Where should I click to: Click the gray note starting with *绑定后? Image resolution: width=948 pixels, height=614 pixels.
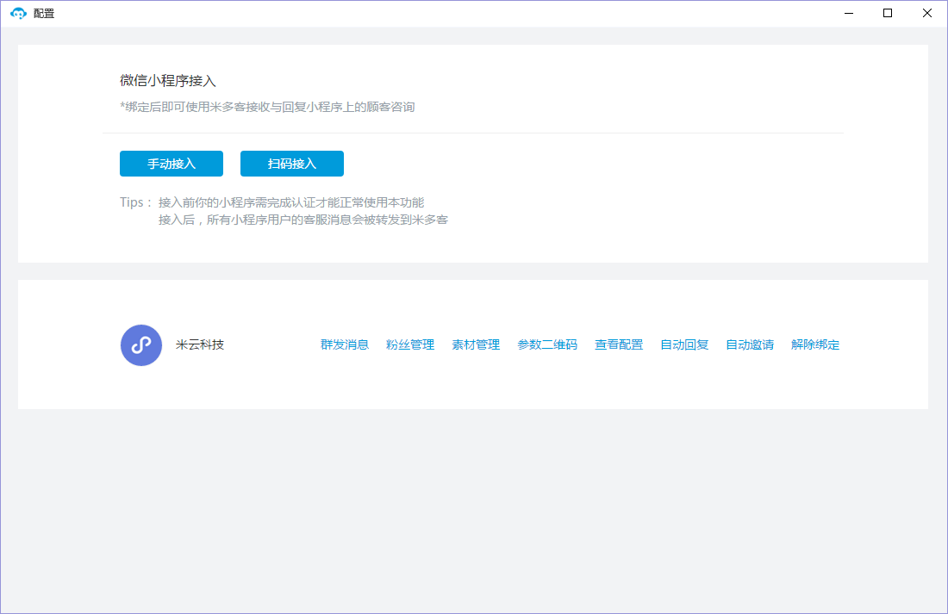point(267,107)
